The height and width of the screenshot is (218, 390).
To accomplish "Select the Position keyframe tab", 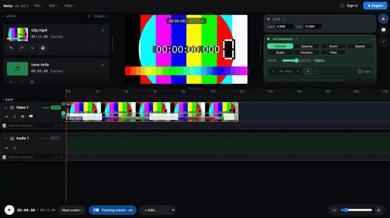I will point(307,52).
